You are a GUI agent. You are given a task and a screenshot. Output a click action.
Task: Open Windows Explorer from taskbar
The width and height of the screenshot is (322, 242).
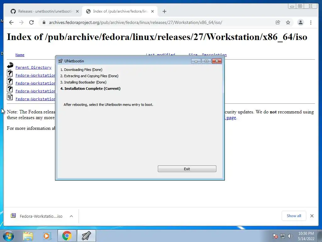(28, 236)
